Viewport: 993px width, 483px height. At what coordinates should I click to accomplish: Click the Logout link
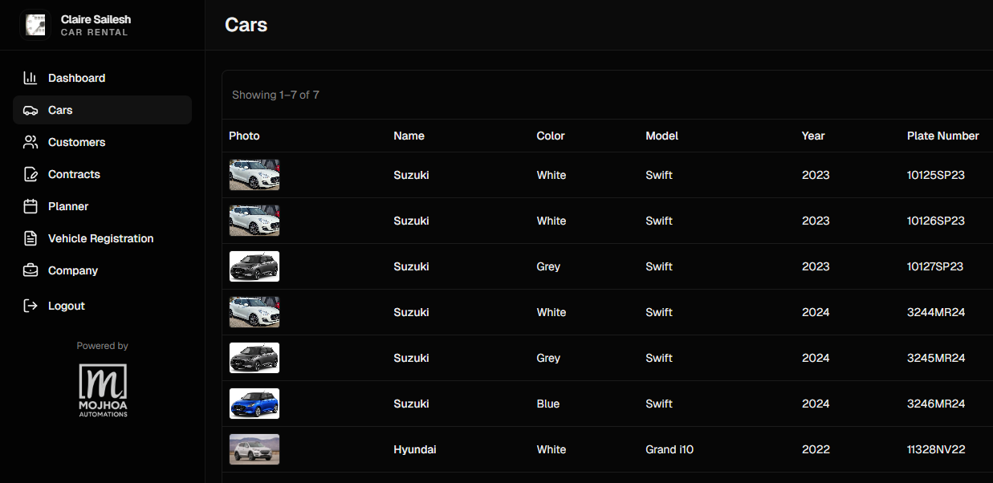pos(67,305)
